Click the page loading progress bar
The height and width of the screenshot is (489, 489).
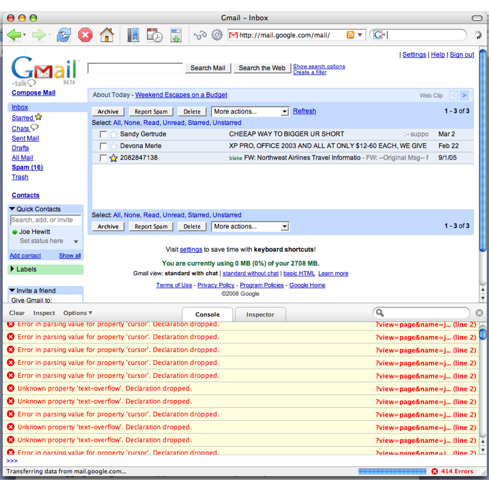click(392, 471)
